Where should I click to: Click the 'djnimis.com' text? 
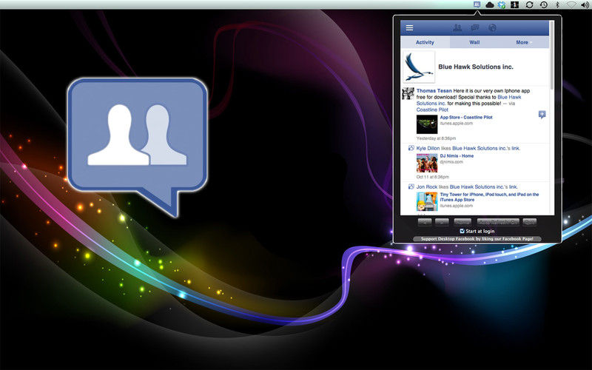(x=451, y=162)
